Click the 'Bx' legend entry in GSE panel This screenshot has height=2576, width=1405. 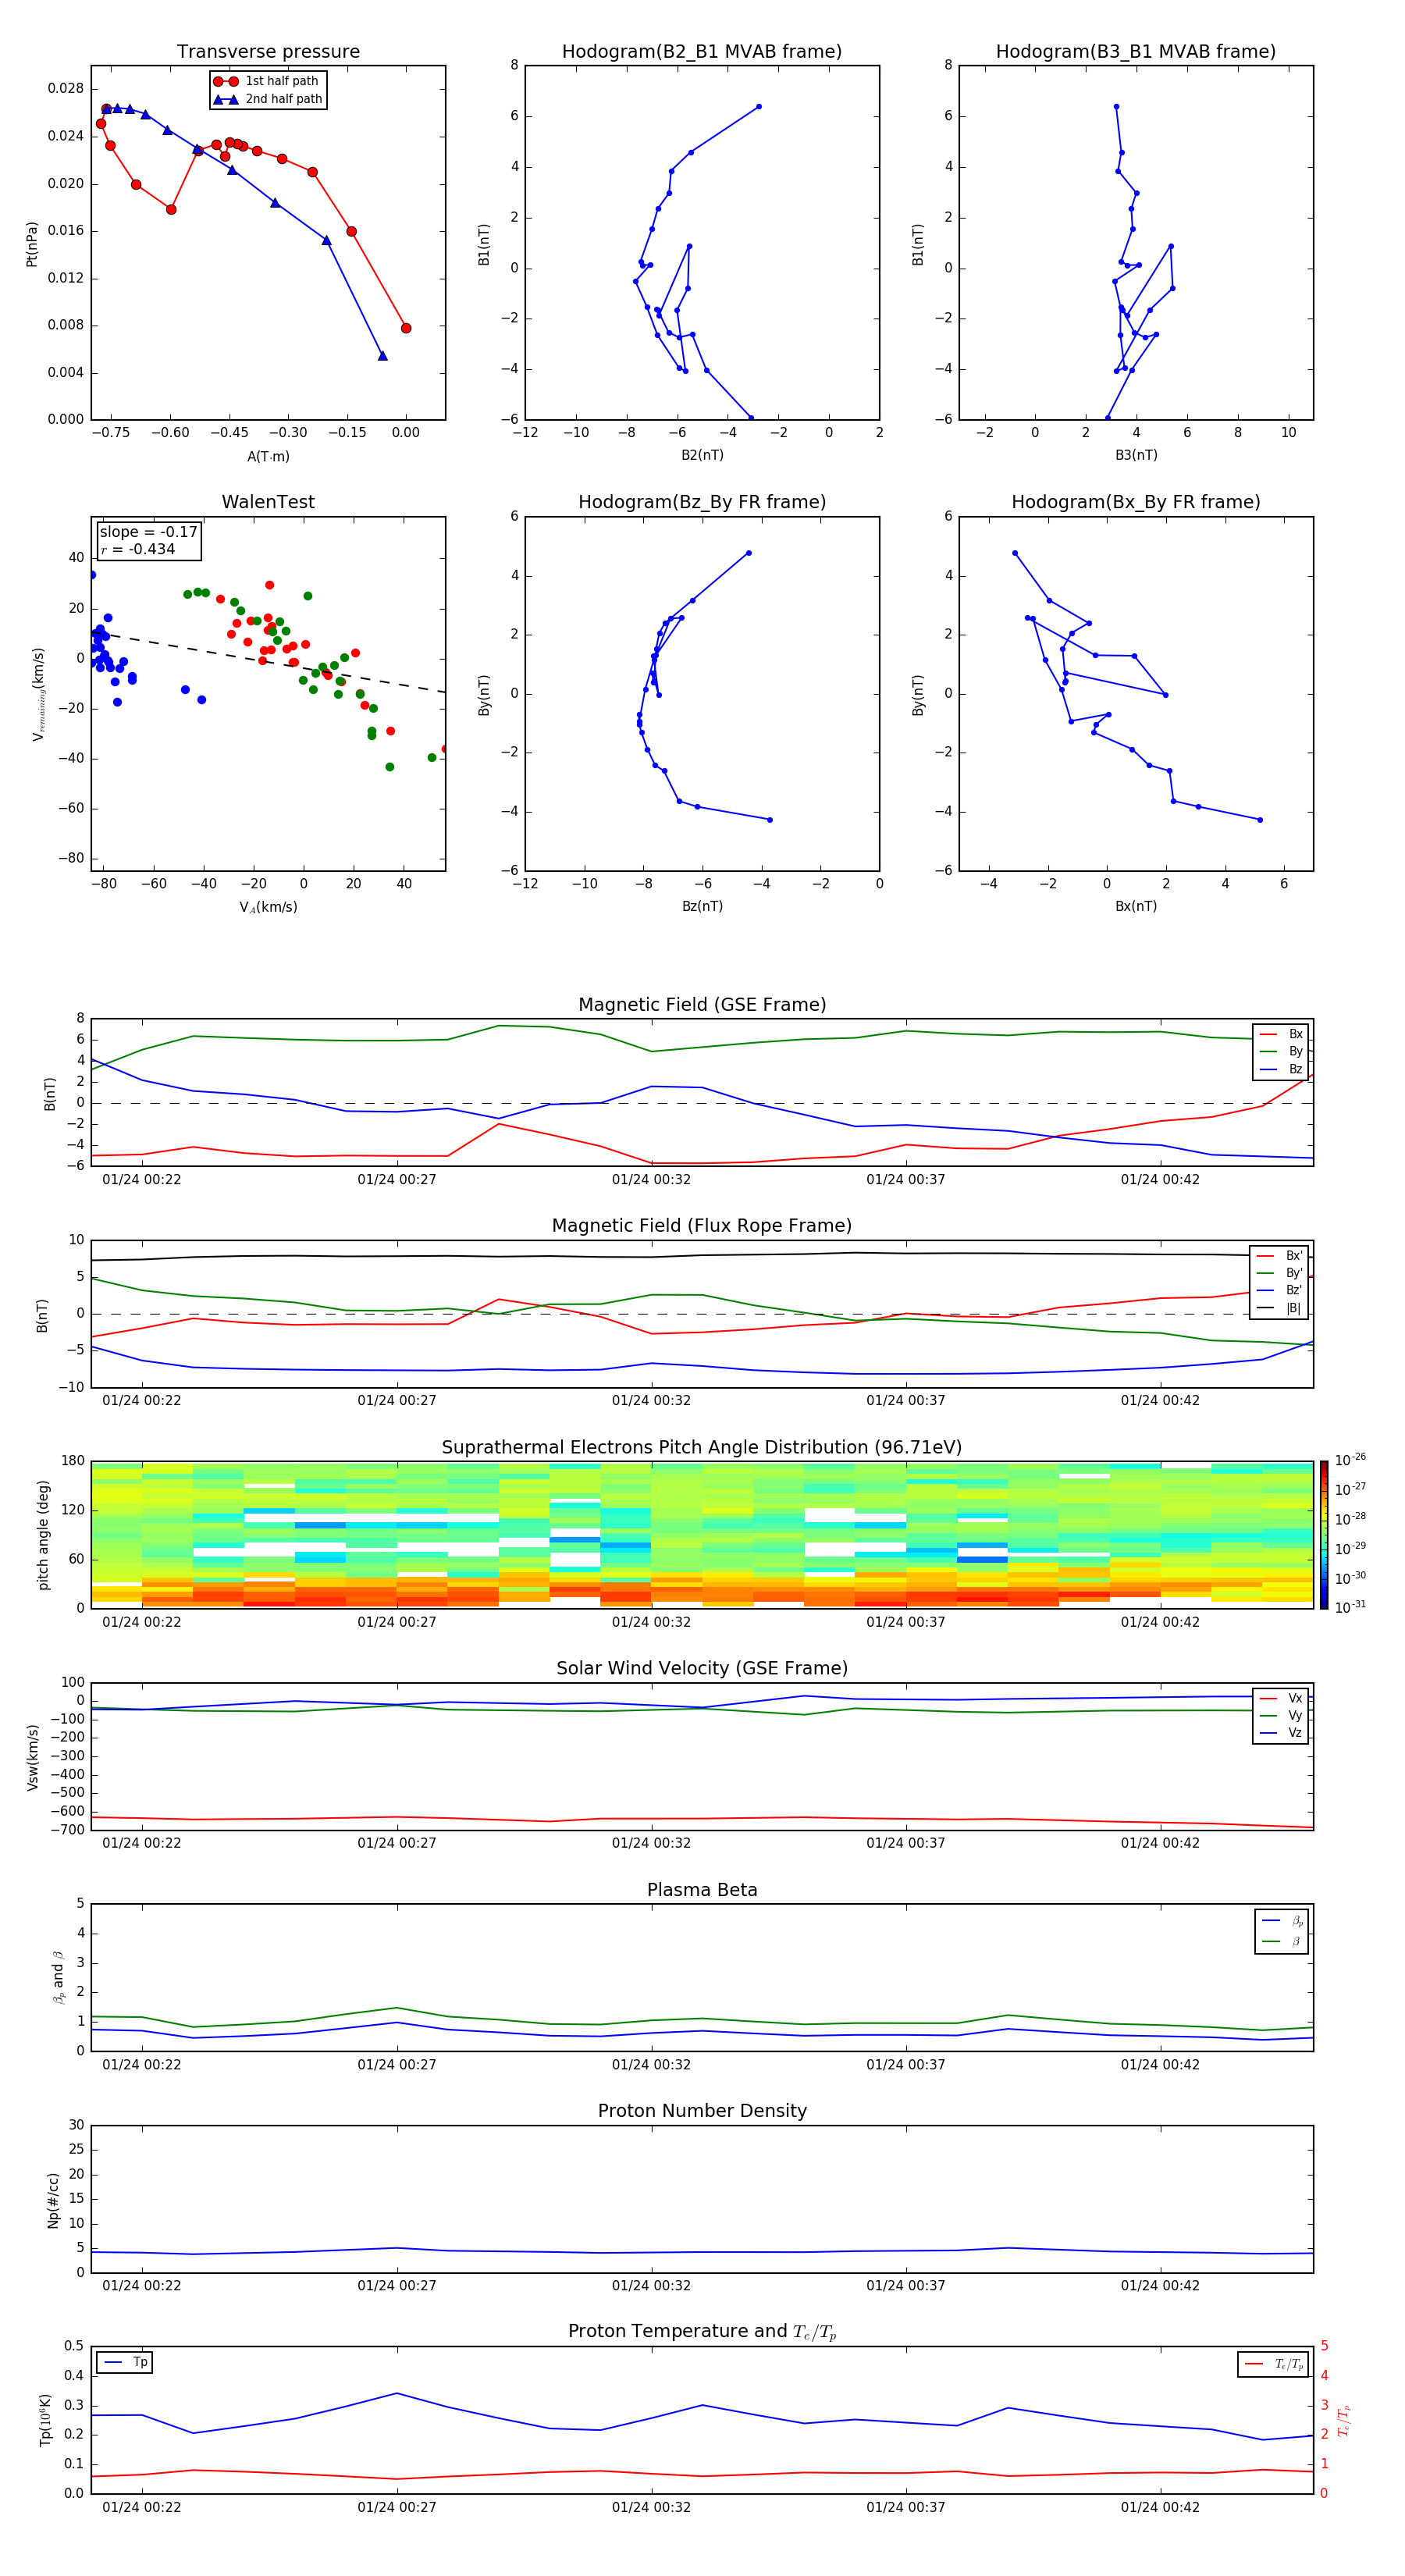1281,1034
